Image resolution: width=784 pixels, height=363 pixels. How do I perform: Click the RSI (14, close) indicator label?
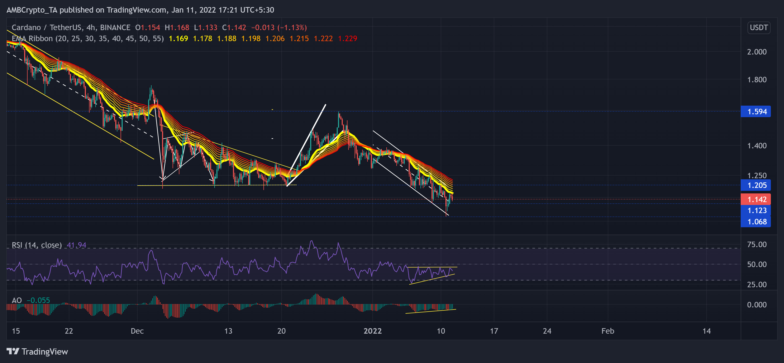pyautogui.click(x=37, y=245)
